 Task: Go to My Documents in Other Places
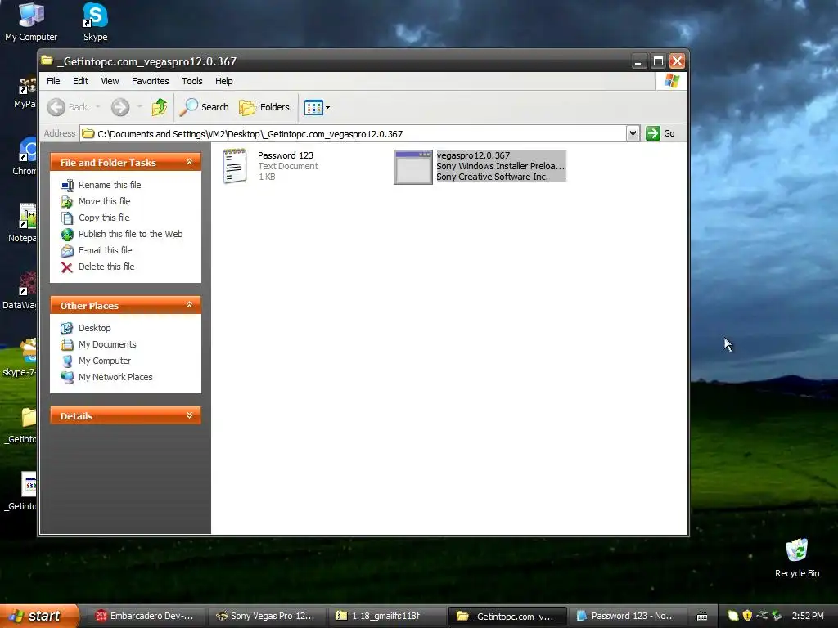107,344
